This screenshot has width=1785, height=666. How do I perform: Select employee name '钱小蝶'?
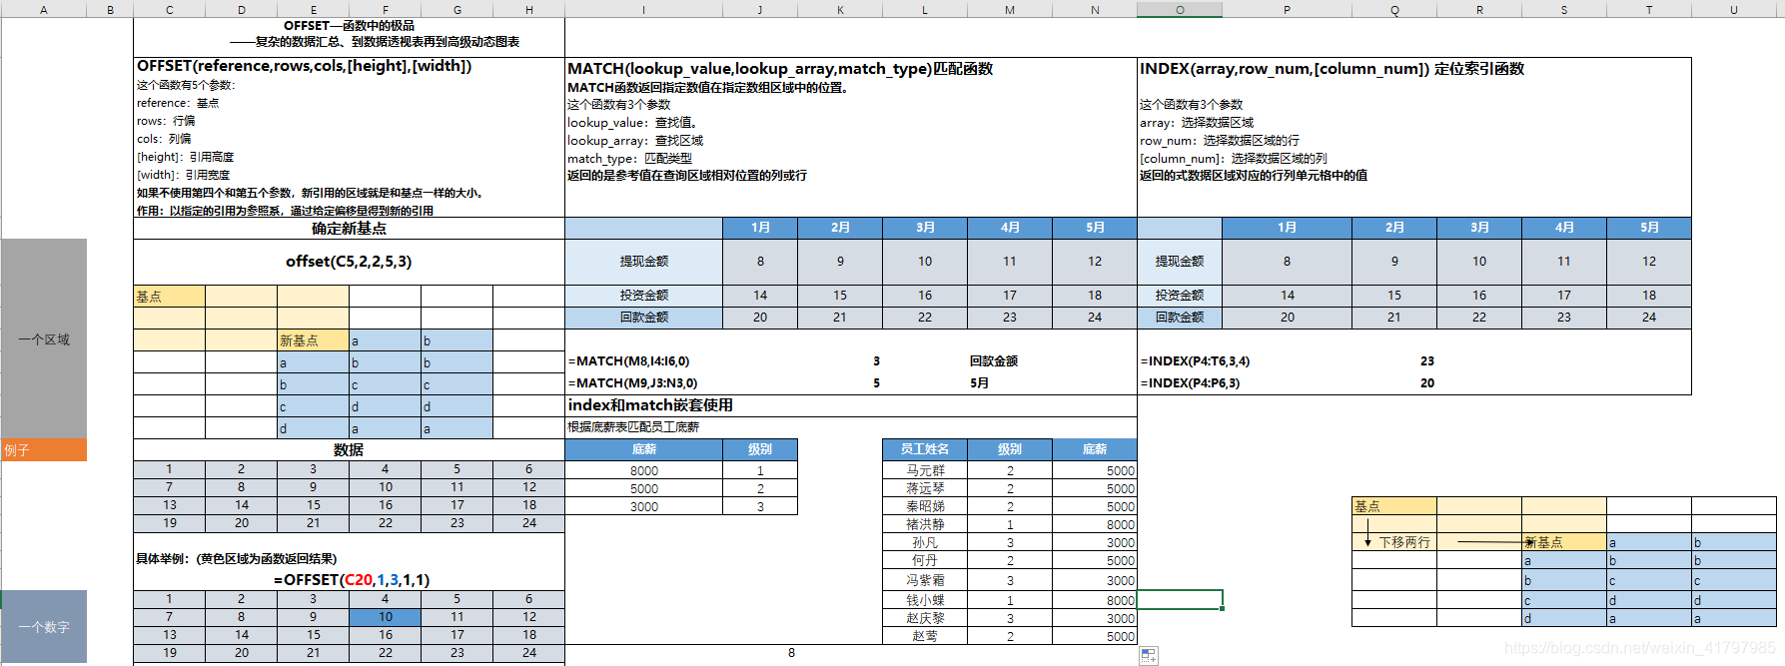(x=925, y=600)
